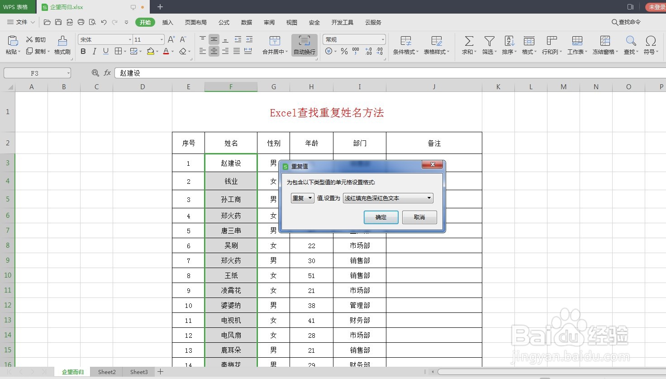
Task: Expand the 文件 menu arrow
Action: click(33, 22)
